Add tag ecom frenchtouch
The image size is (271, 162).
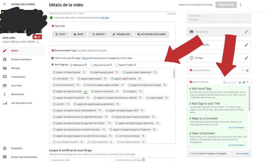54,85
